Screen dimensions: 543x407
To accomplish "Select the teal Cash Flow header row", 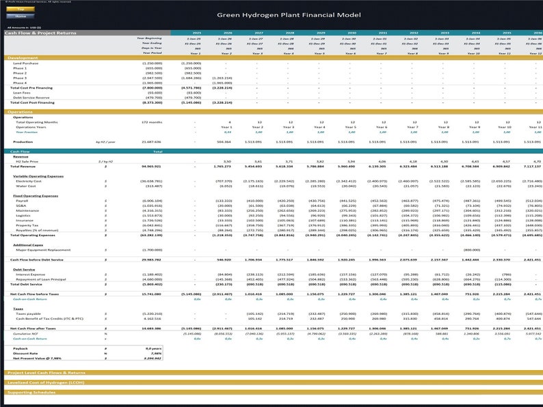I will pos(274,152).
